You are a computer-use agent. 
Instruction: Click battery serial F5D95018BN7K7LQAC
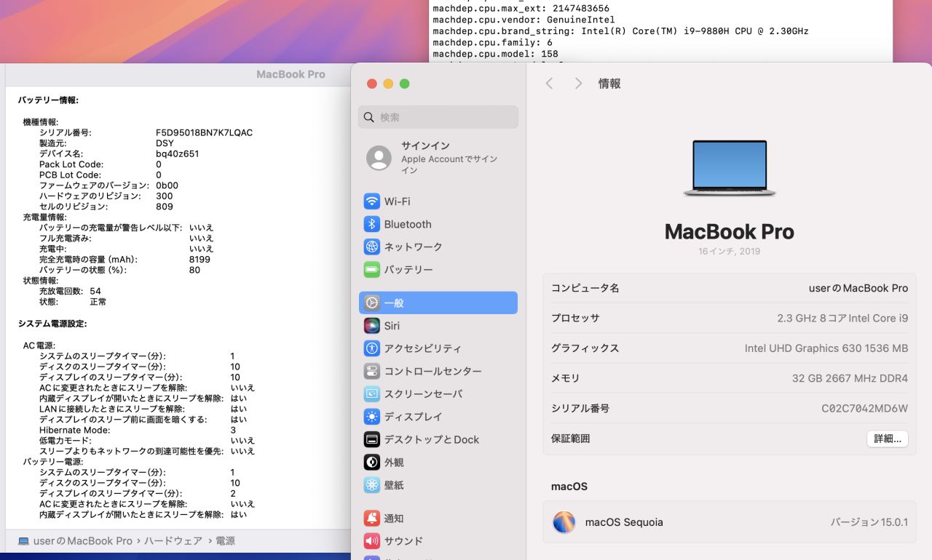[204, 133]
